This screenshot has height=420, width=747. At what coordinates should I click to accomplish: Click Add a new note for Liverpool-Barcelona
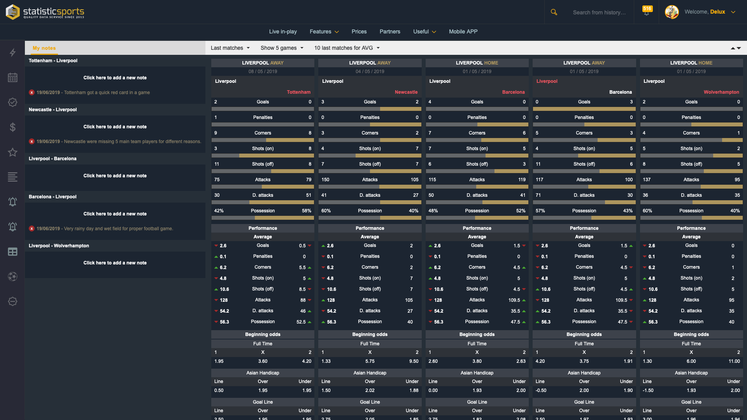tap(115, 175)
